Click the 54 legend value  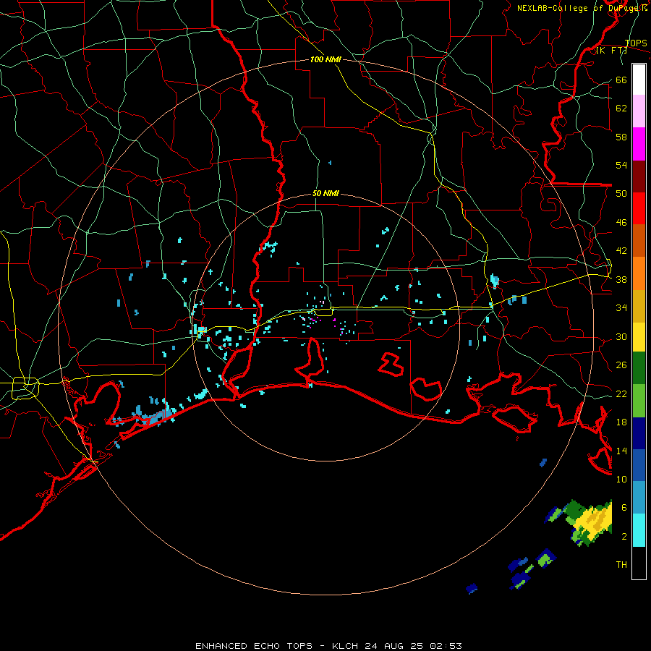point(621,165)
